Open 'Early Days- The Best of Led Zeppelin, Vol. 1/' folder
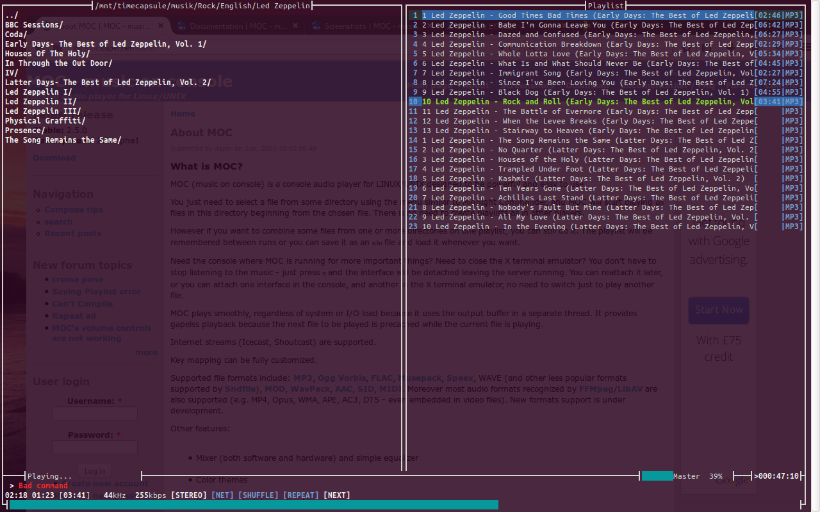The height and width of the screenshot is (512, 820). point(106,44)
